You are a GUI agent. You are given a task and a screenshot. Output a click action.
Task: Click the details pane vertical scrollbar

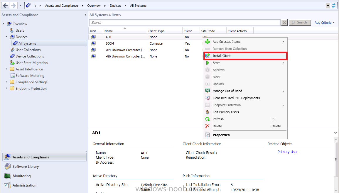click(x=336, y=159)
